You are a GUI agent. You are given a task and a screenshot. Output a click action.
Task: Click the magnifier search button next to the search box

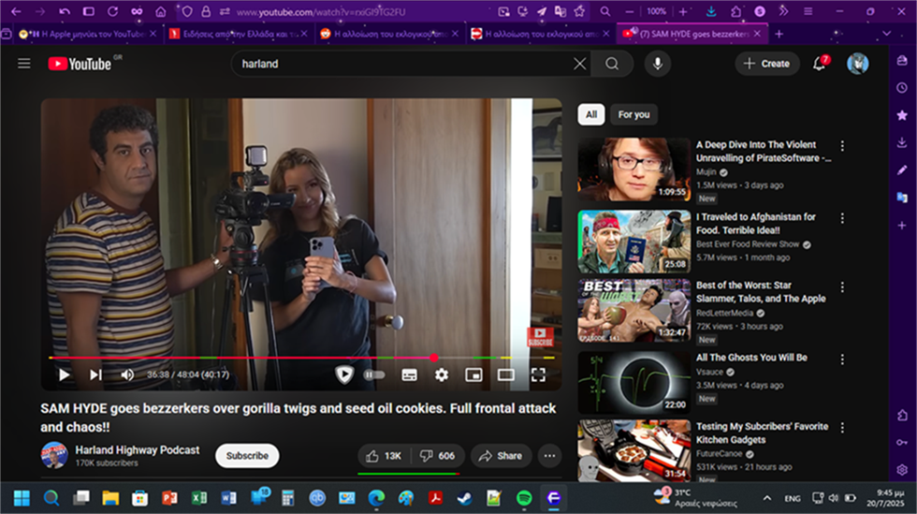(612, 64)
